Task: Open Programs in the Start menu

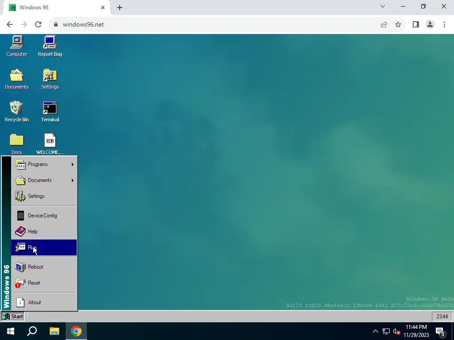Action: [44, 164]
